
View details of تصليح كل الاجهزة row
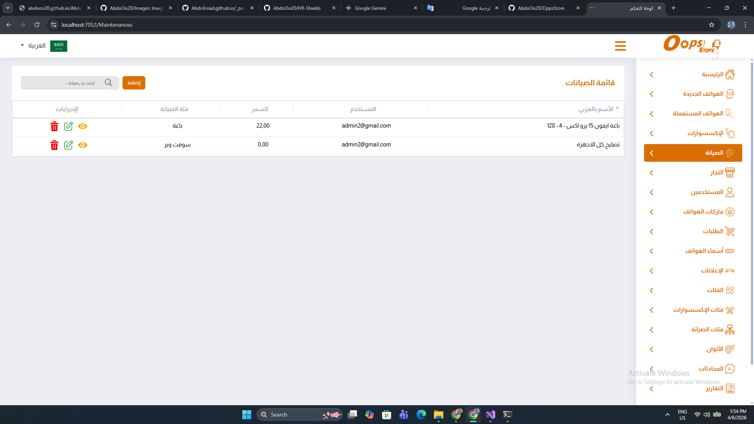coord(82,145)
